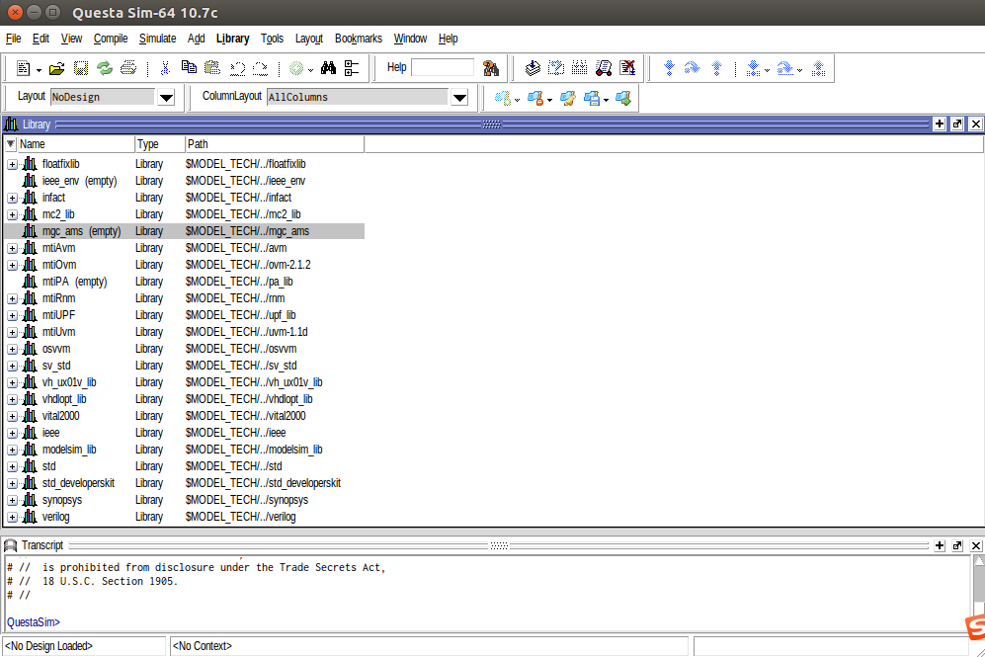
Task: Click the Undo arrow icon
Action: pyautogui.click(x=237, y=68)
